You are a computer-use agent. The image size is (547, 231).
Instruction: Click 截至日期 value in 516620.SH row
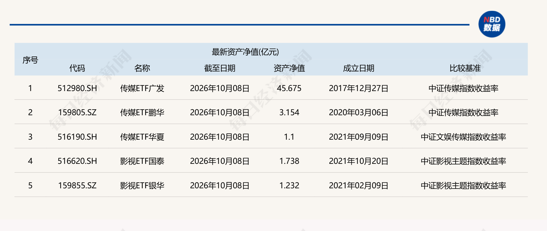pos(220,161)
